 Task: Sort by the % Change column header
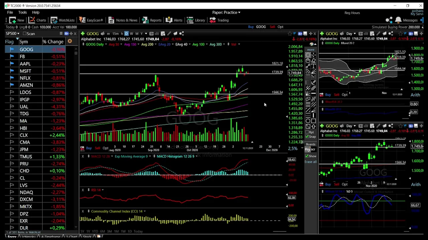53,42
